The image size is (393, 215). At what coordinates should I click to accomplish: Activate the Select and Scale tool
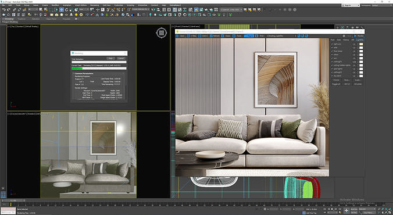(x=71, y=9)
